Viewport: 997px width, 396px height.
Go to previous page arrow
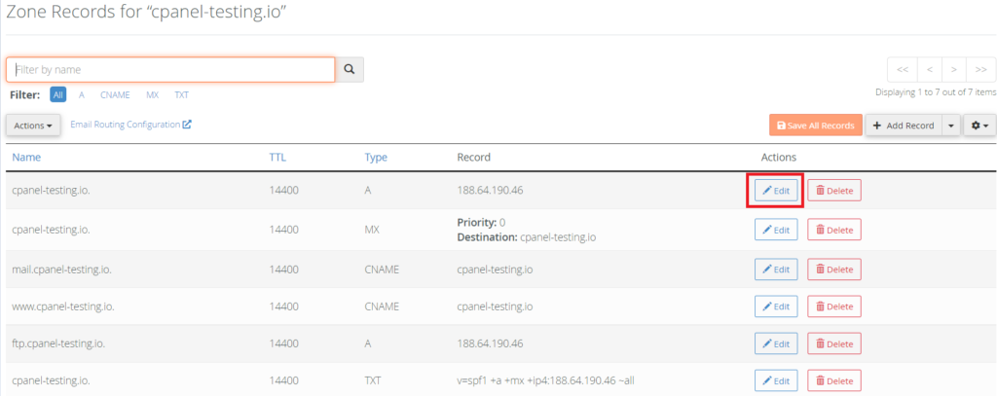[x=930, y=69]
